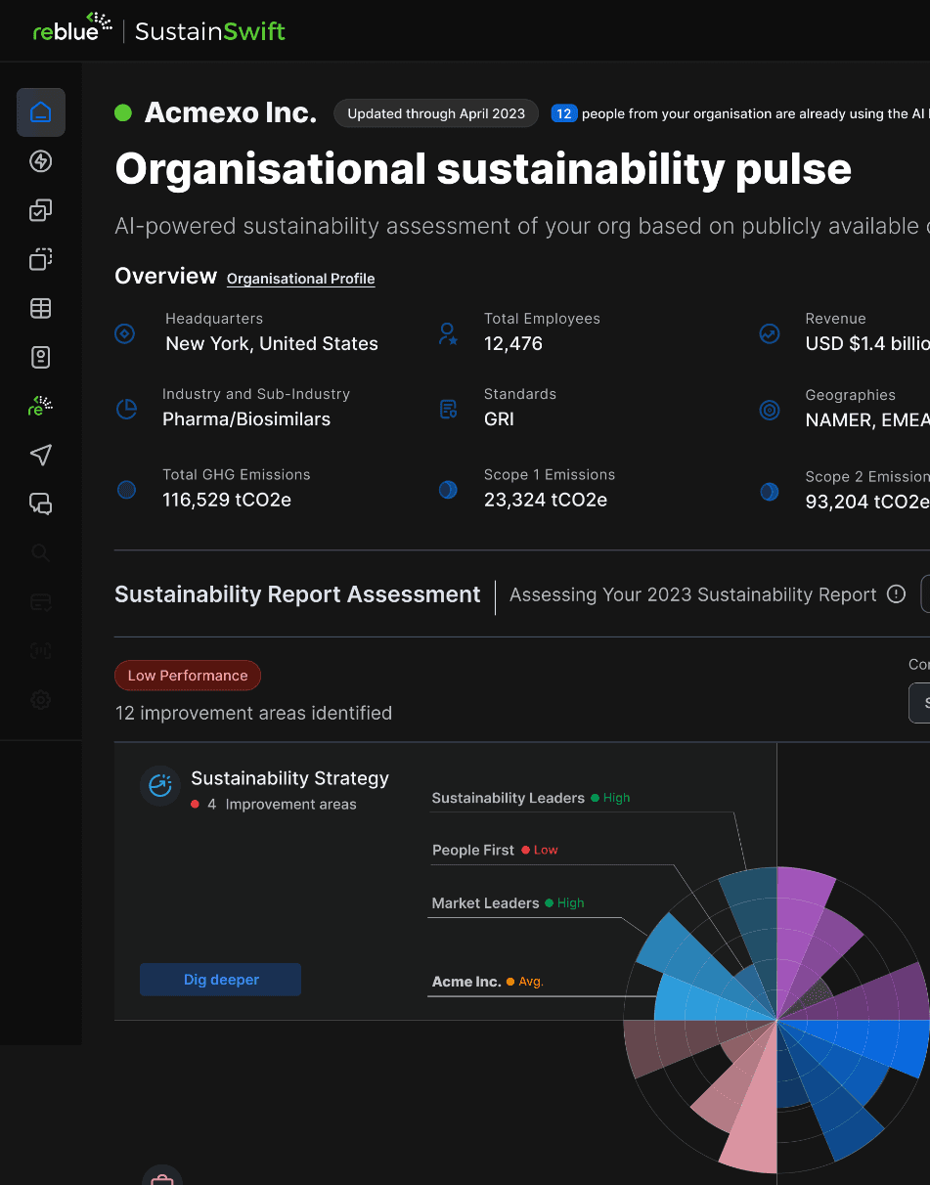
Task: Click the green status dot beside Acmexo Inc.
Action: tap(123, 113)
